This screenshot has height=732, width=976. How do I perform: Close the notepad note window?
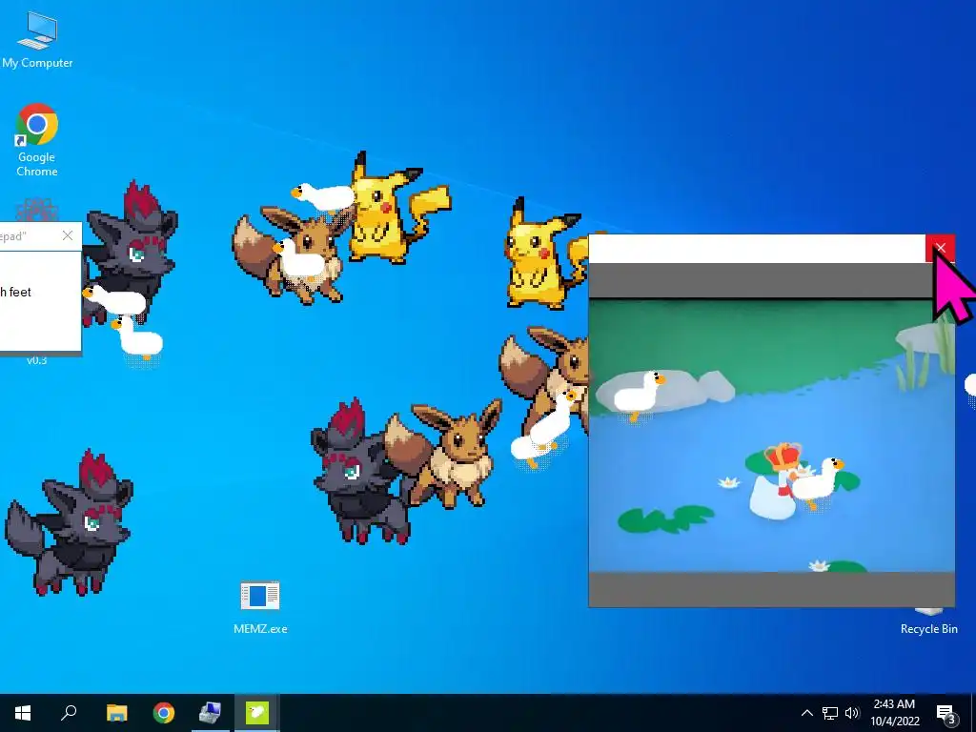pyautogui.click(x=68, y=235)
